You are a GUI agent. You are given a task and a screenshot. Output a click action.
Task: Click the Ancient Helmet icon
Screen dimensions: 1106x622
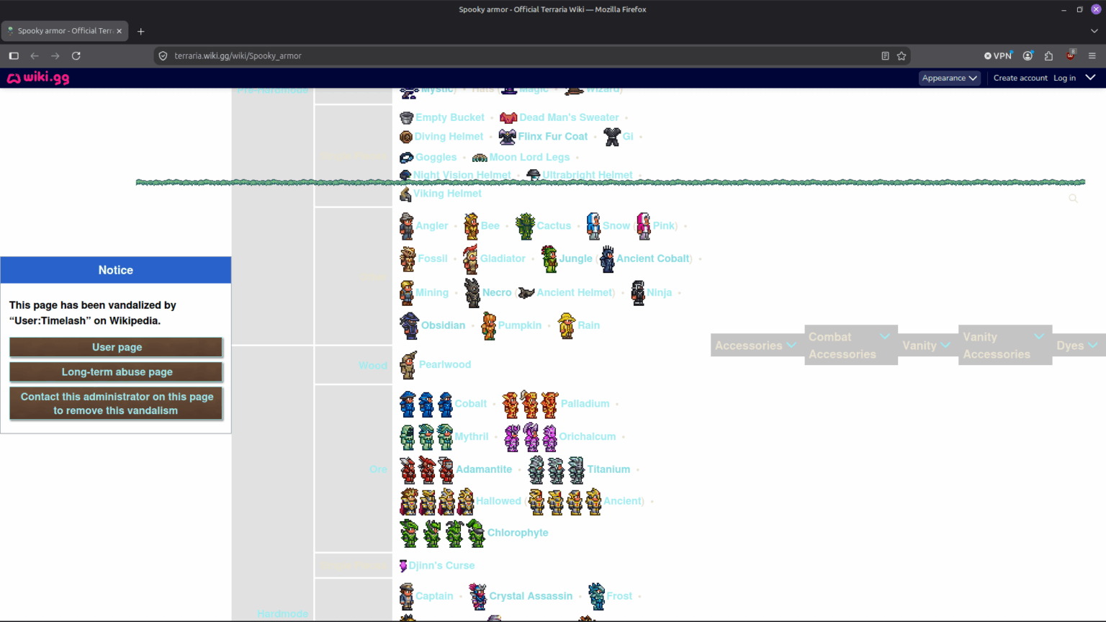pos(526,293)
